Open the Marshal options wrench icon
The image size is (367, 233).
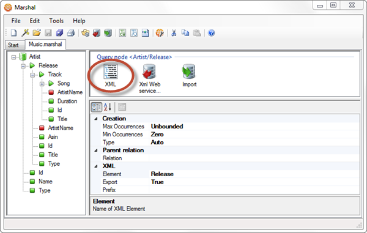pos(160,33)
